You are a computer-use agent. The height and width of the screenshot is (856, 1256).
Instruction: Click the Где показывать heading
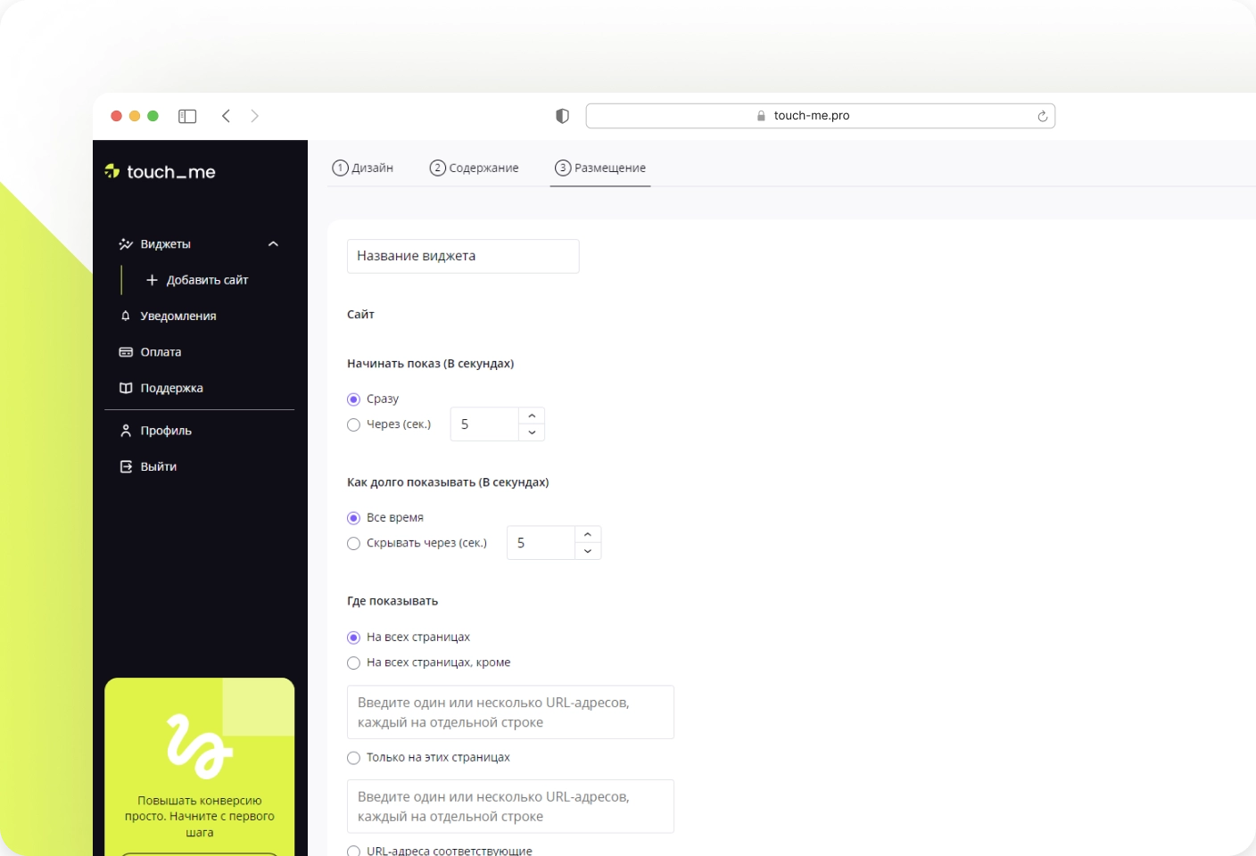pyautogui.click(x=392, y=601)
